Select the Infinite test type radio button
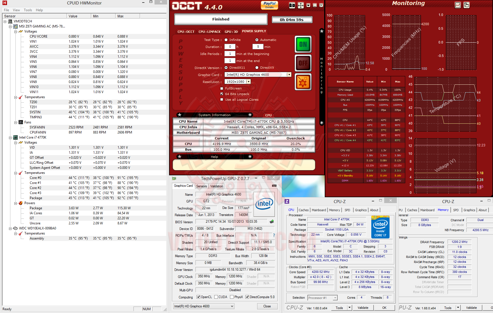This screenshot has height=313, width=493. [x=226, y=40]
